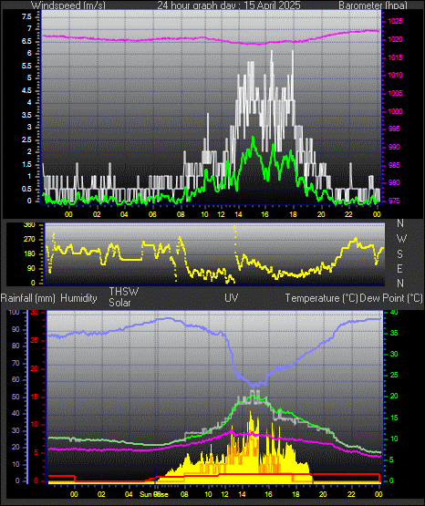Click the green '25' value on the temperature axis
425x506 pixels.
tap(394, 376)
